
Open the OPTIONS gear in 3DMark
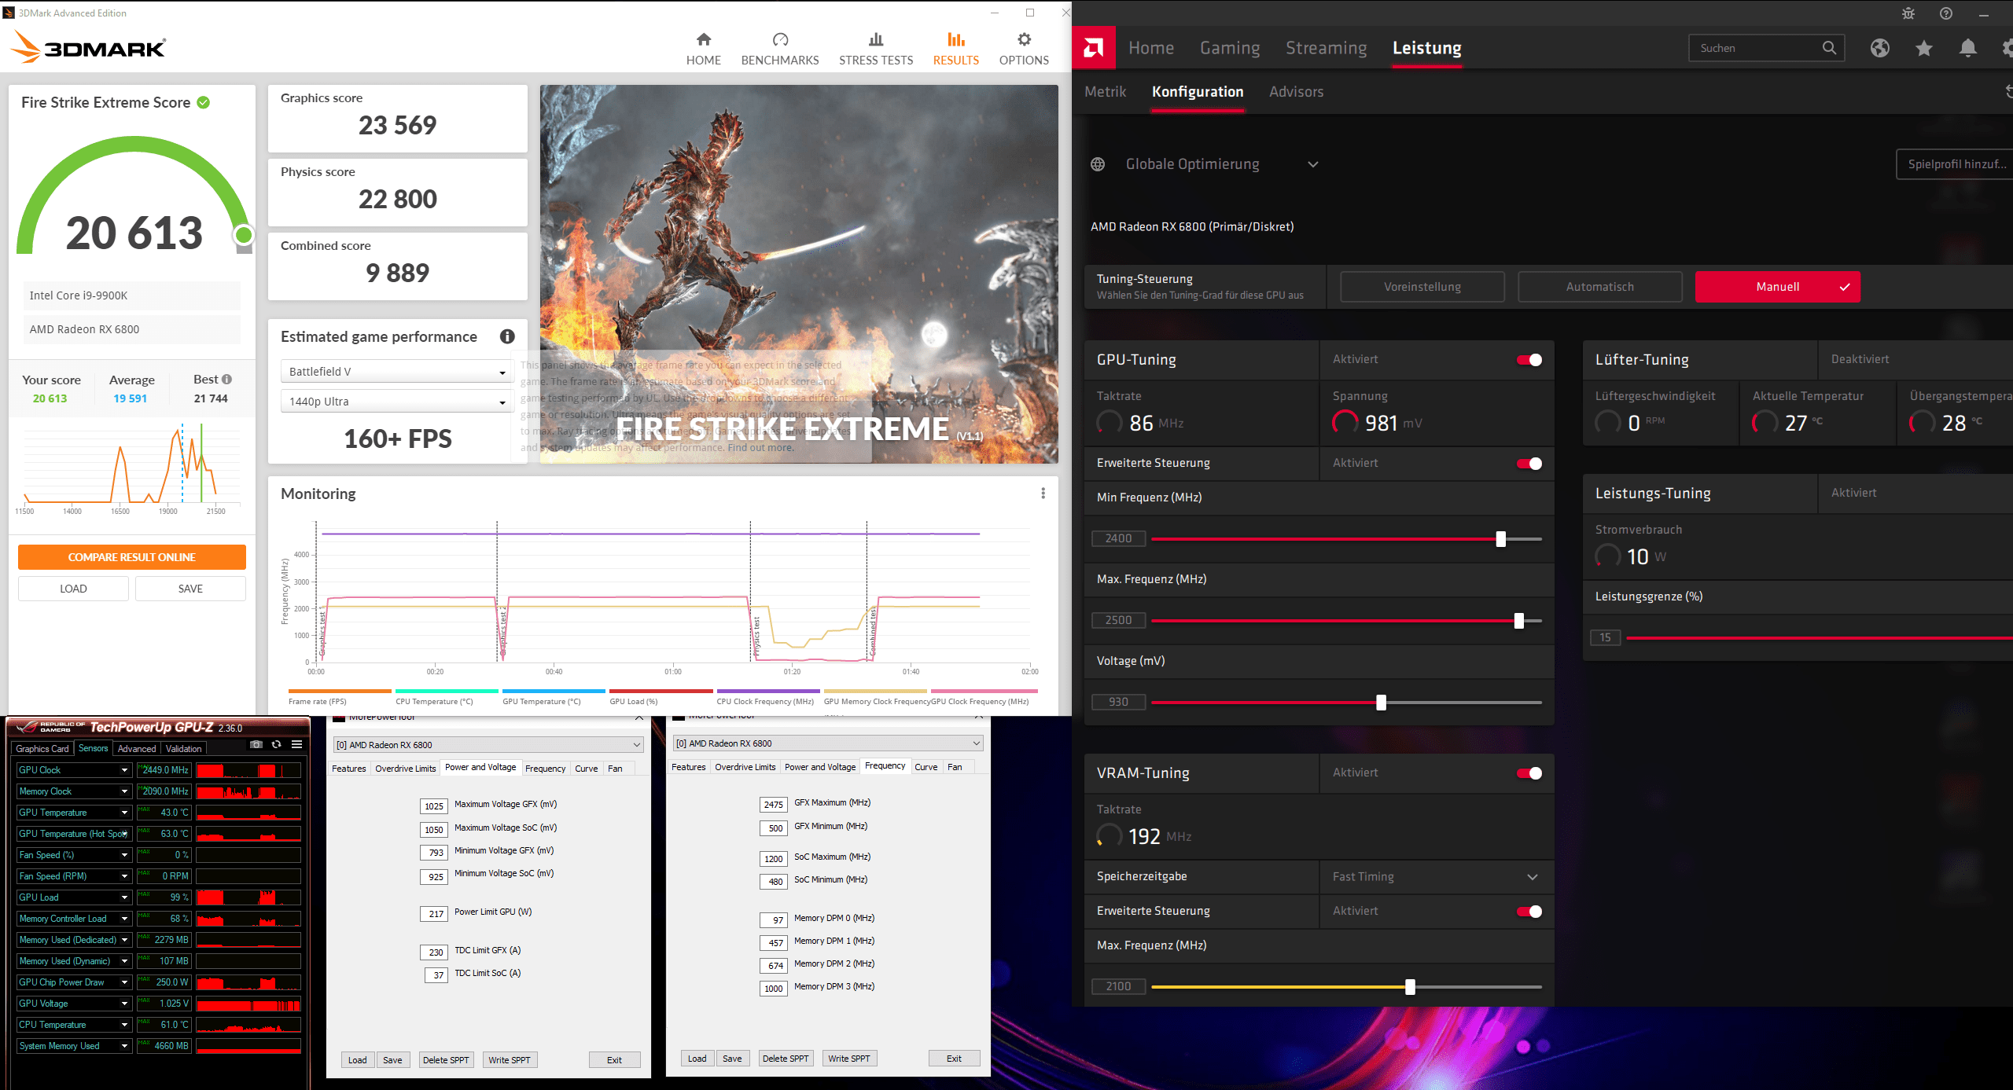[x=1023, y=49]
